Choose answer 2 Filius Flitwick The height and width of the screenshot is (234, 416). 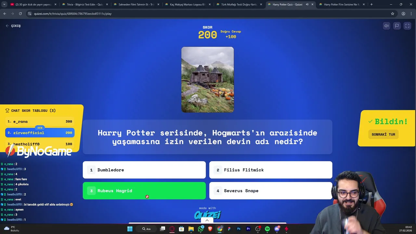271,170
